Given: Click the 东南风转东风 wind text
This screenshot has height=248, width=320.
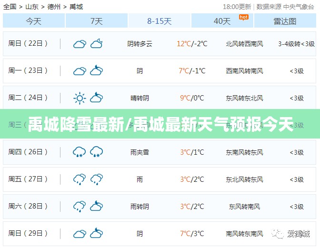Looking at the screenshot, I should (x=244, y=152).
